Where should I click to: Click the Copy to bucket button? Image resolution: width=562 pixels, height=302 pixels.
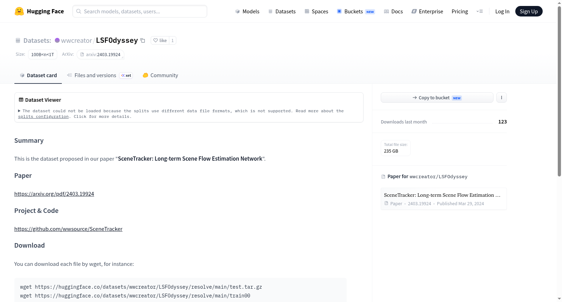coord(437,98)
